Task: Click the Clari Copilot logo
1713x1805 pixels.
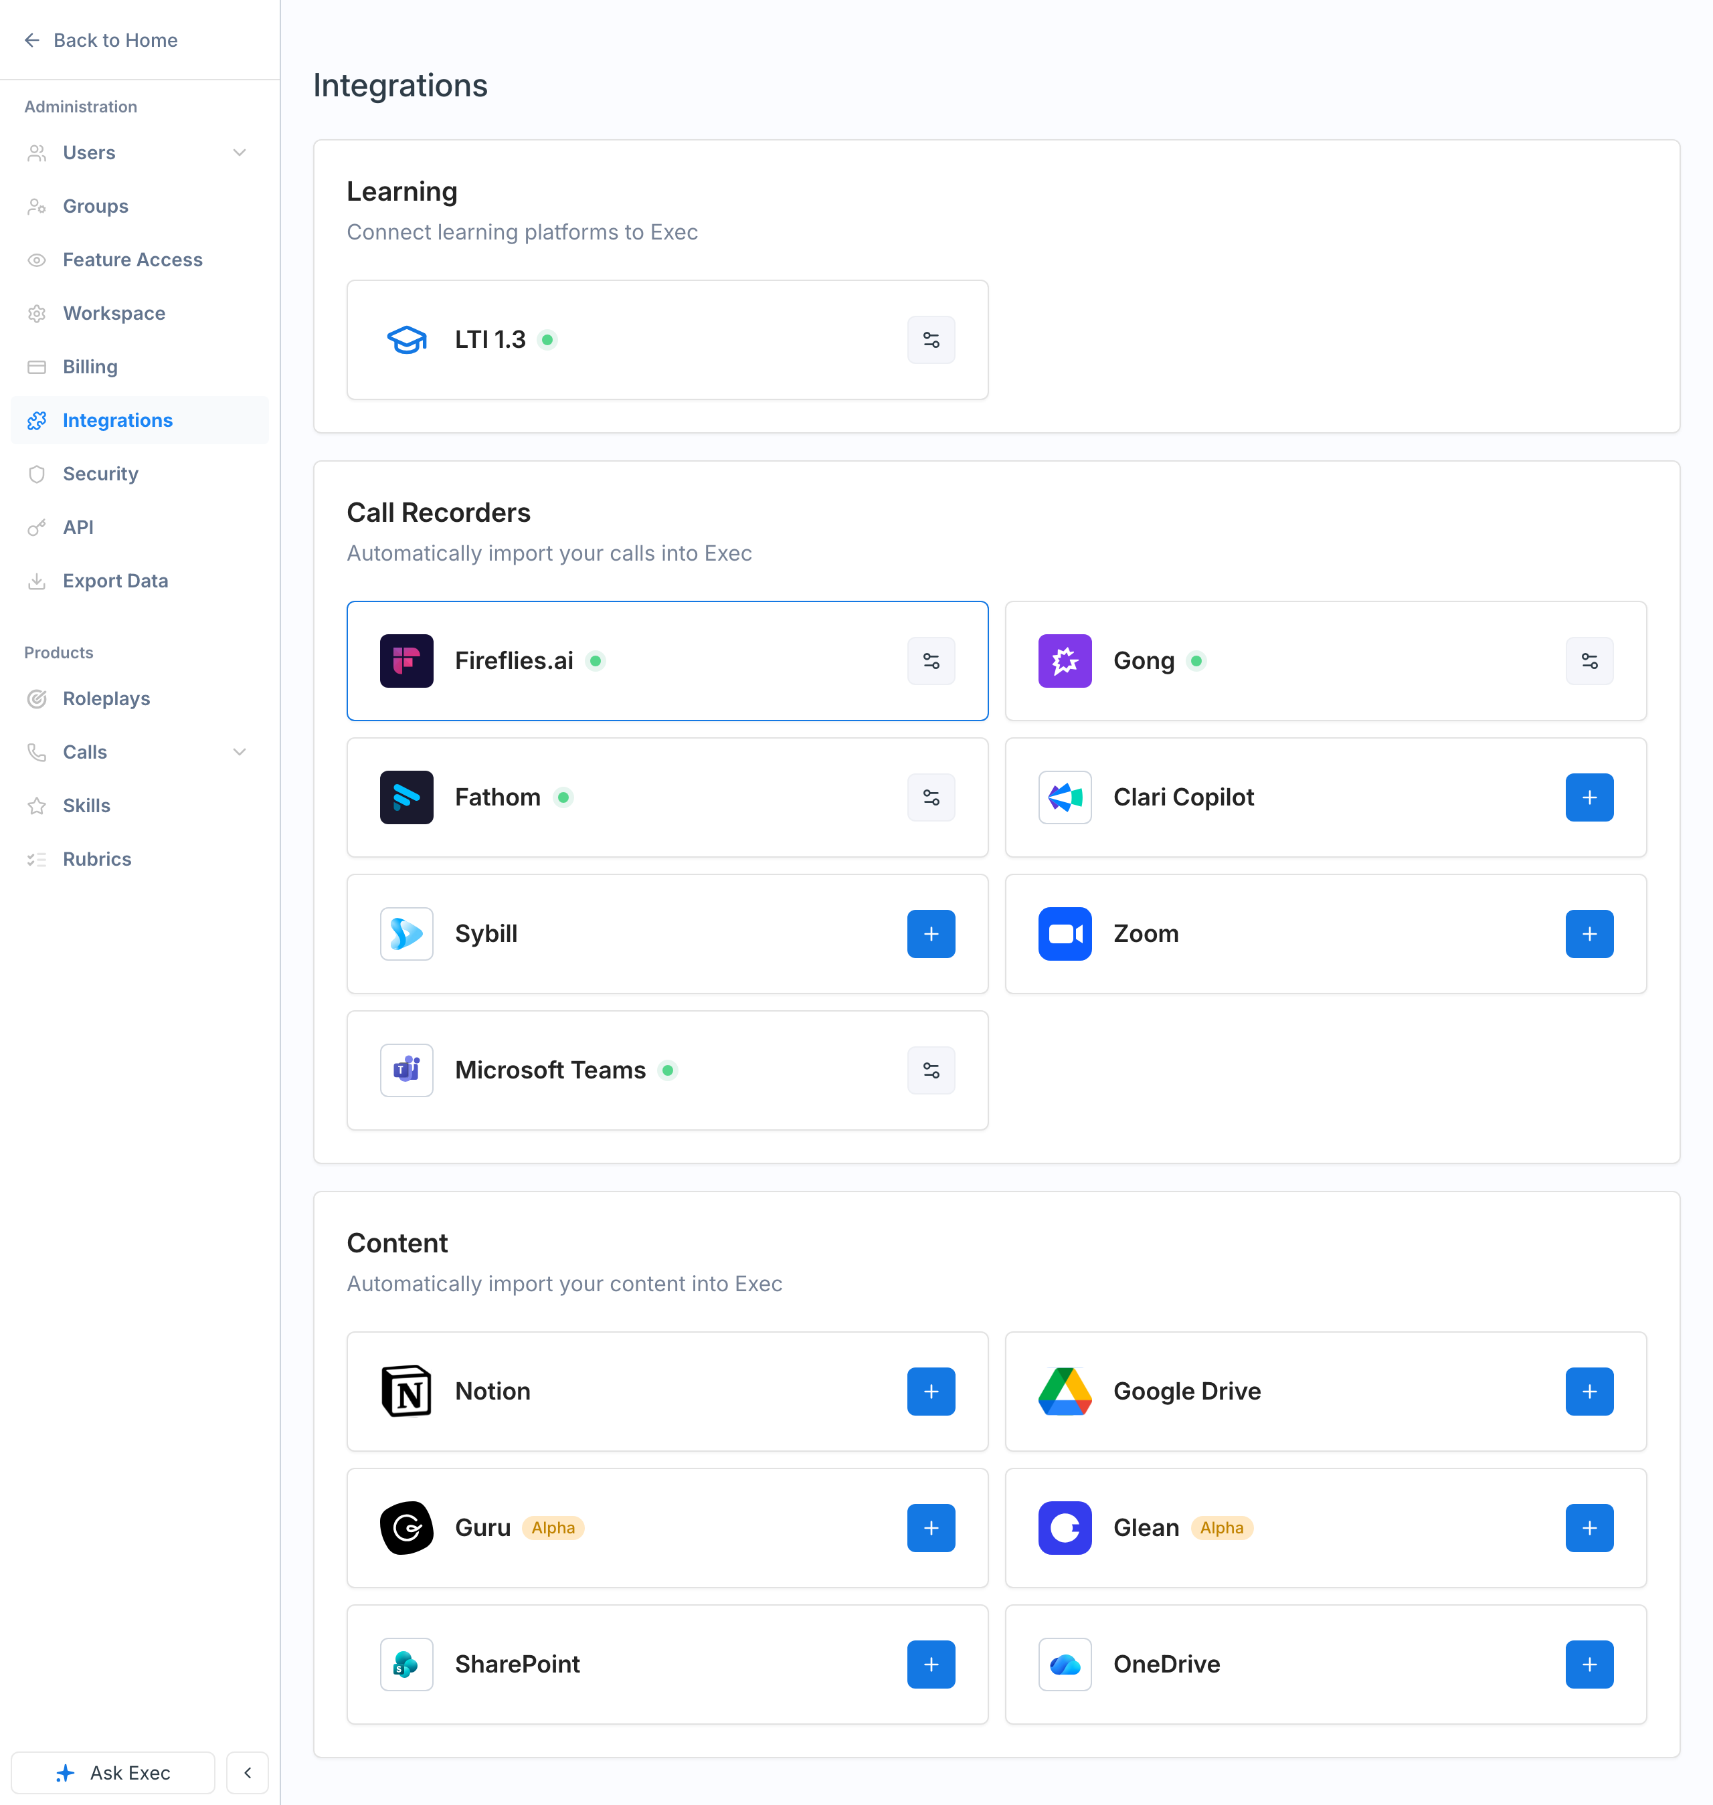Action: point(1065,797)
